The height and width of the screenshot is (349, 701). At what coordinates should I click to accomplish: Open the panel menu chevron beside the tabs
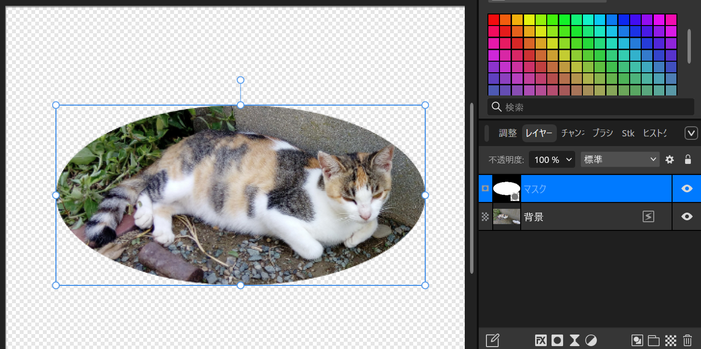(x=691, y=133)
